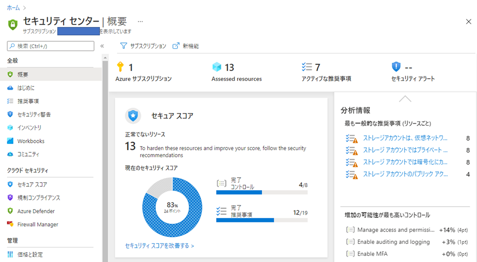
Task: Click the 規制コンプライアンス purple shield icon
Action: coord(10,198)
